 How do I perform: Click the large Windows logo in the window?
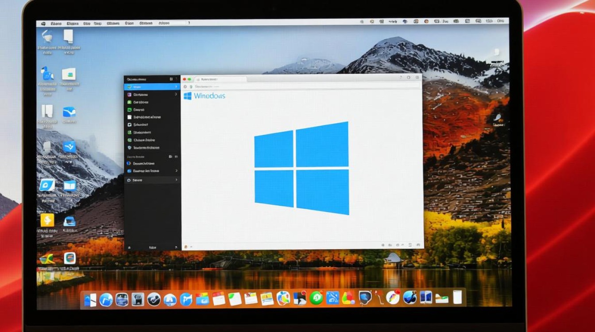click(301, 168)
